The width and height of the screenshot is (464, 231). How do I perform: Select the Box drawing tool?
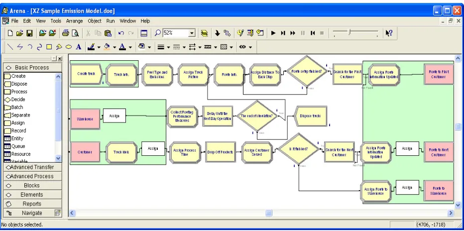[49, 47]
